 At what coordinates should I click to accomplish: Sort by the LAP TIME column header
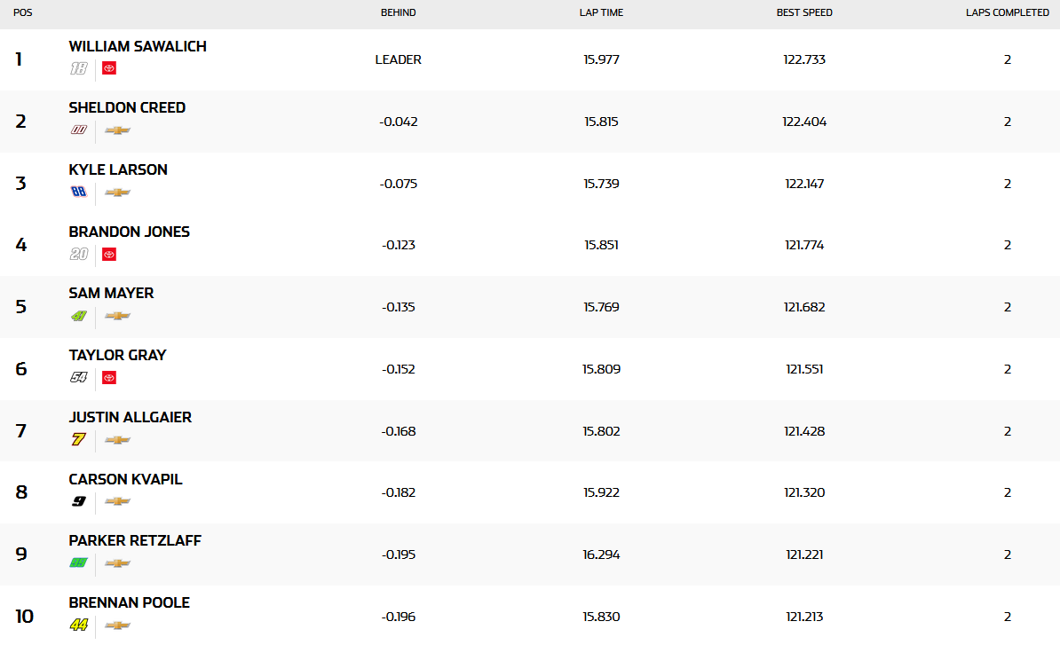pos(602,13)
